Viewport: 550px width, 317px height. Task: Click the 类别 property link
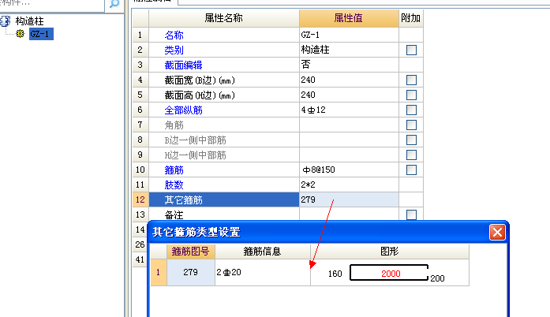point(174,50)
